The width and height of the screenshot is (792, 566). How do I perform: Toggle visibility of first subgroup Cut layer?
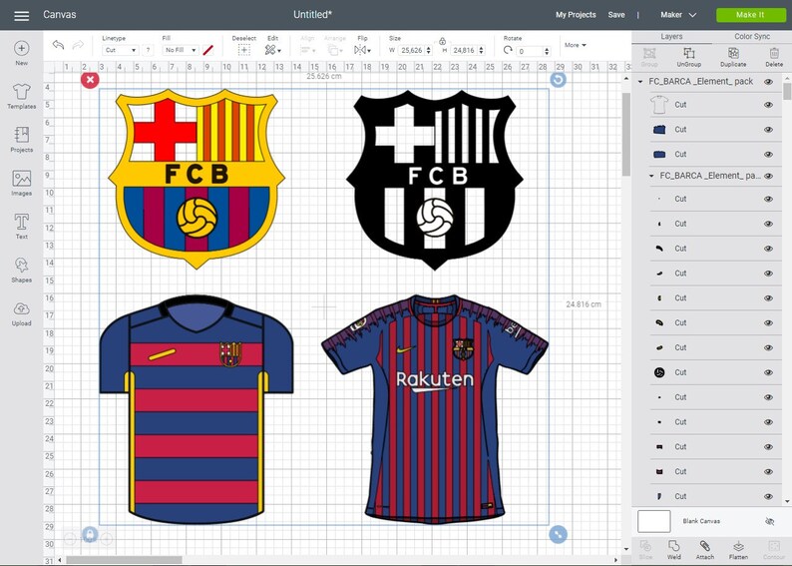point(768,199)
